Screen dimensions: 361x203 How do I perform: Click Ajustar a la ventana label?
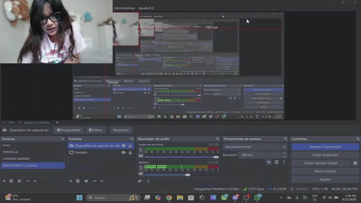pos(37,123)
